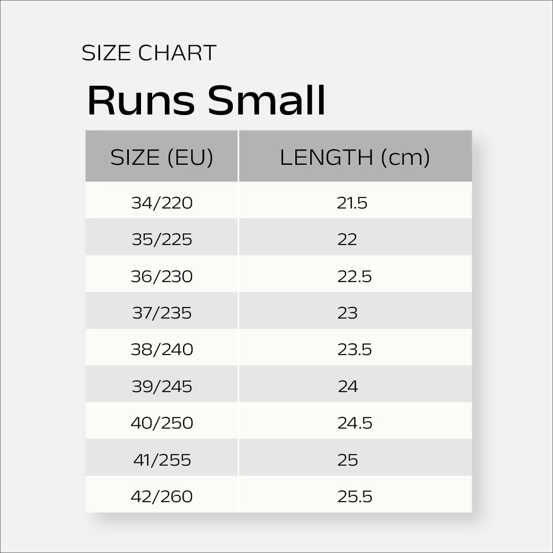Select the 42/260 size cell

161,497
